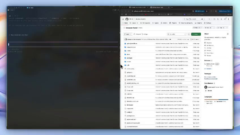This screenshot has width=240, height=135.
Task: Open the green Code dropdown button
Action: tap(196, 34)
